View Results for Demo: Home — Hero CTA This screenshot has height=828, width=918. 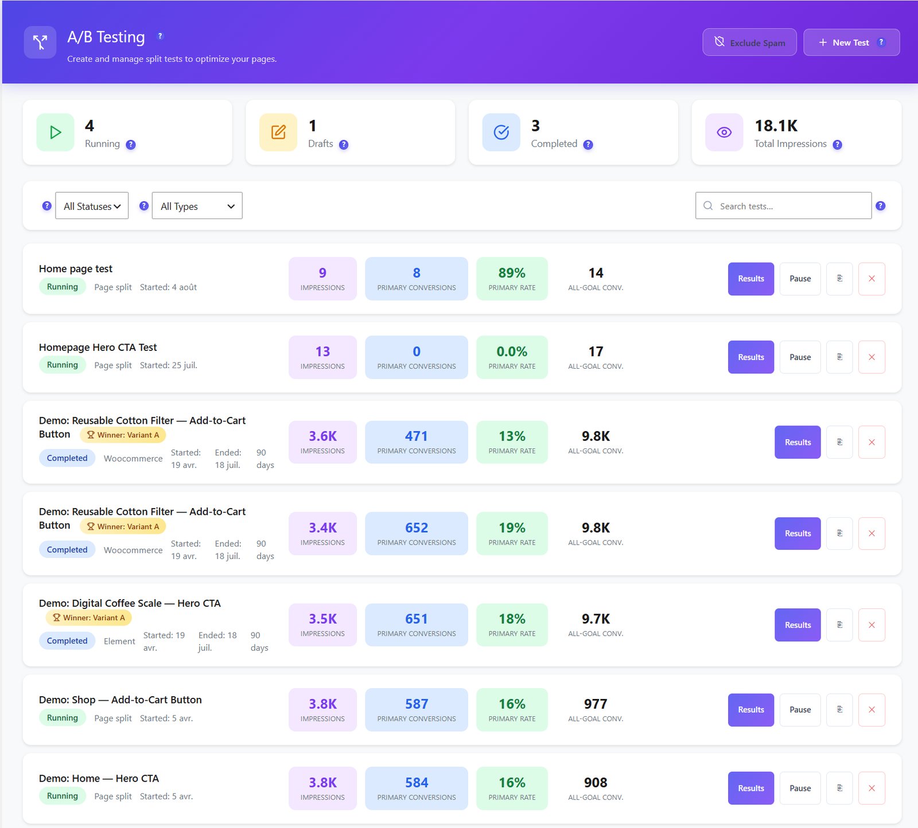pyautogui.click(x=751, y=788)
